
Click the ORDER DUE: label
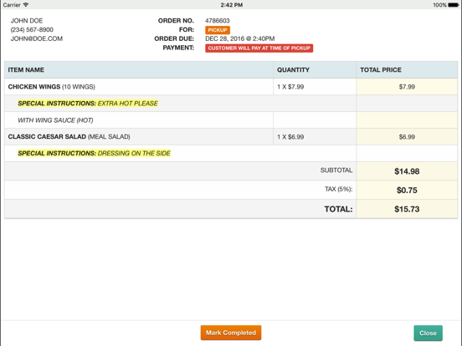point(174,38)
